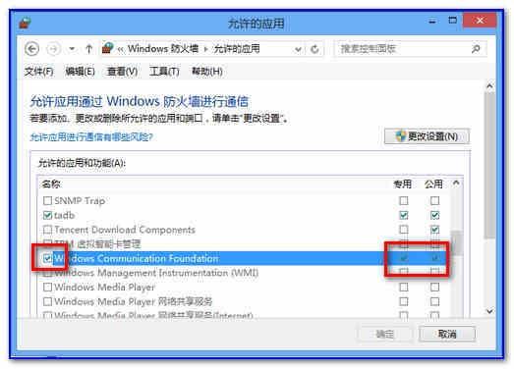Click the 允许的应用 breadcrumb
The image size is (514, 369).
237,49
